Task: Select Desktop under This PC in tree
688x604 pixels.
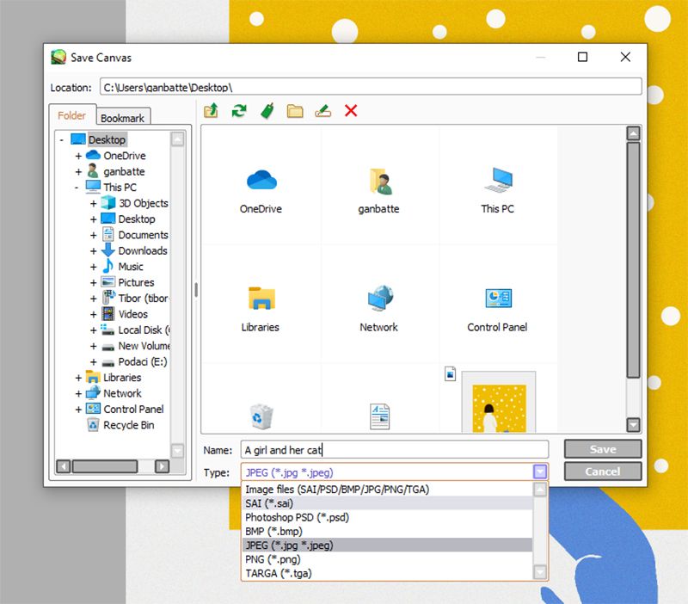Action: 137,219
